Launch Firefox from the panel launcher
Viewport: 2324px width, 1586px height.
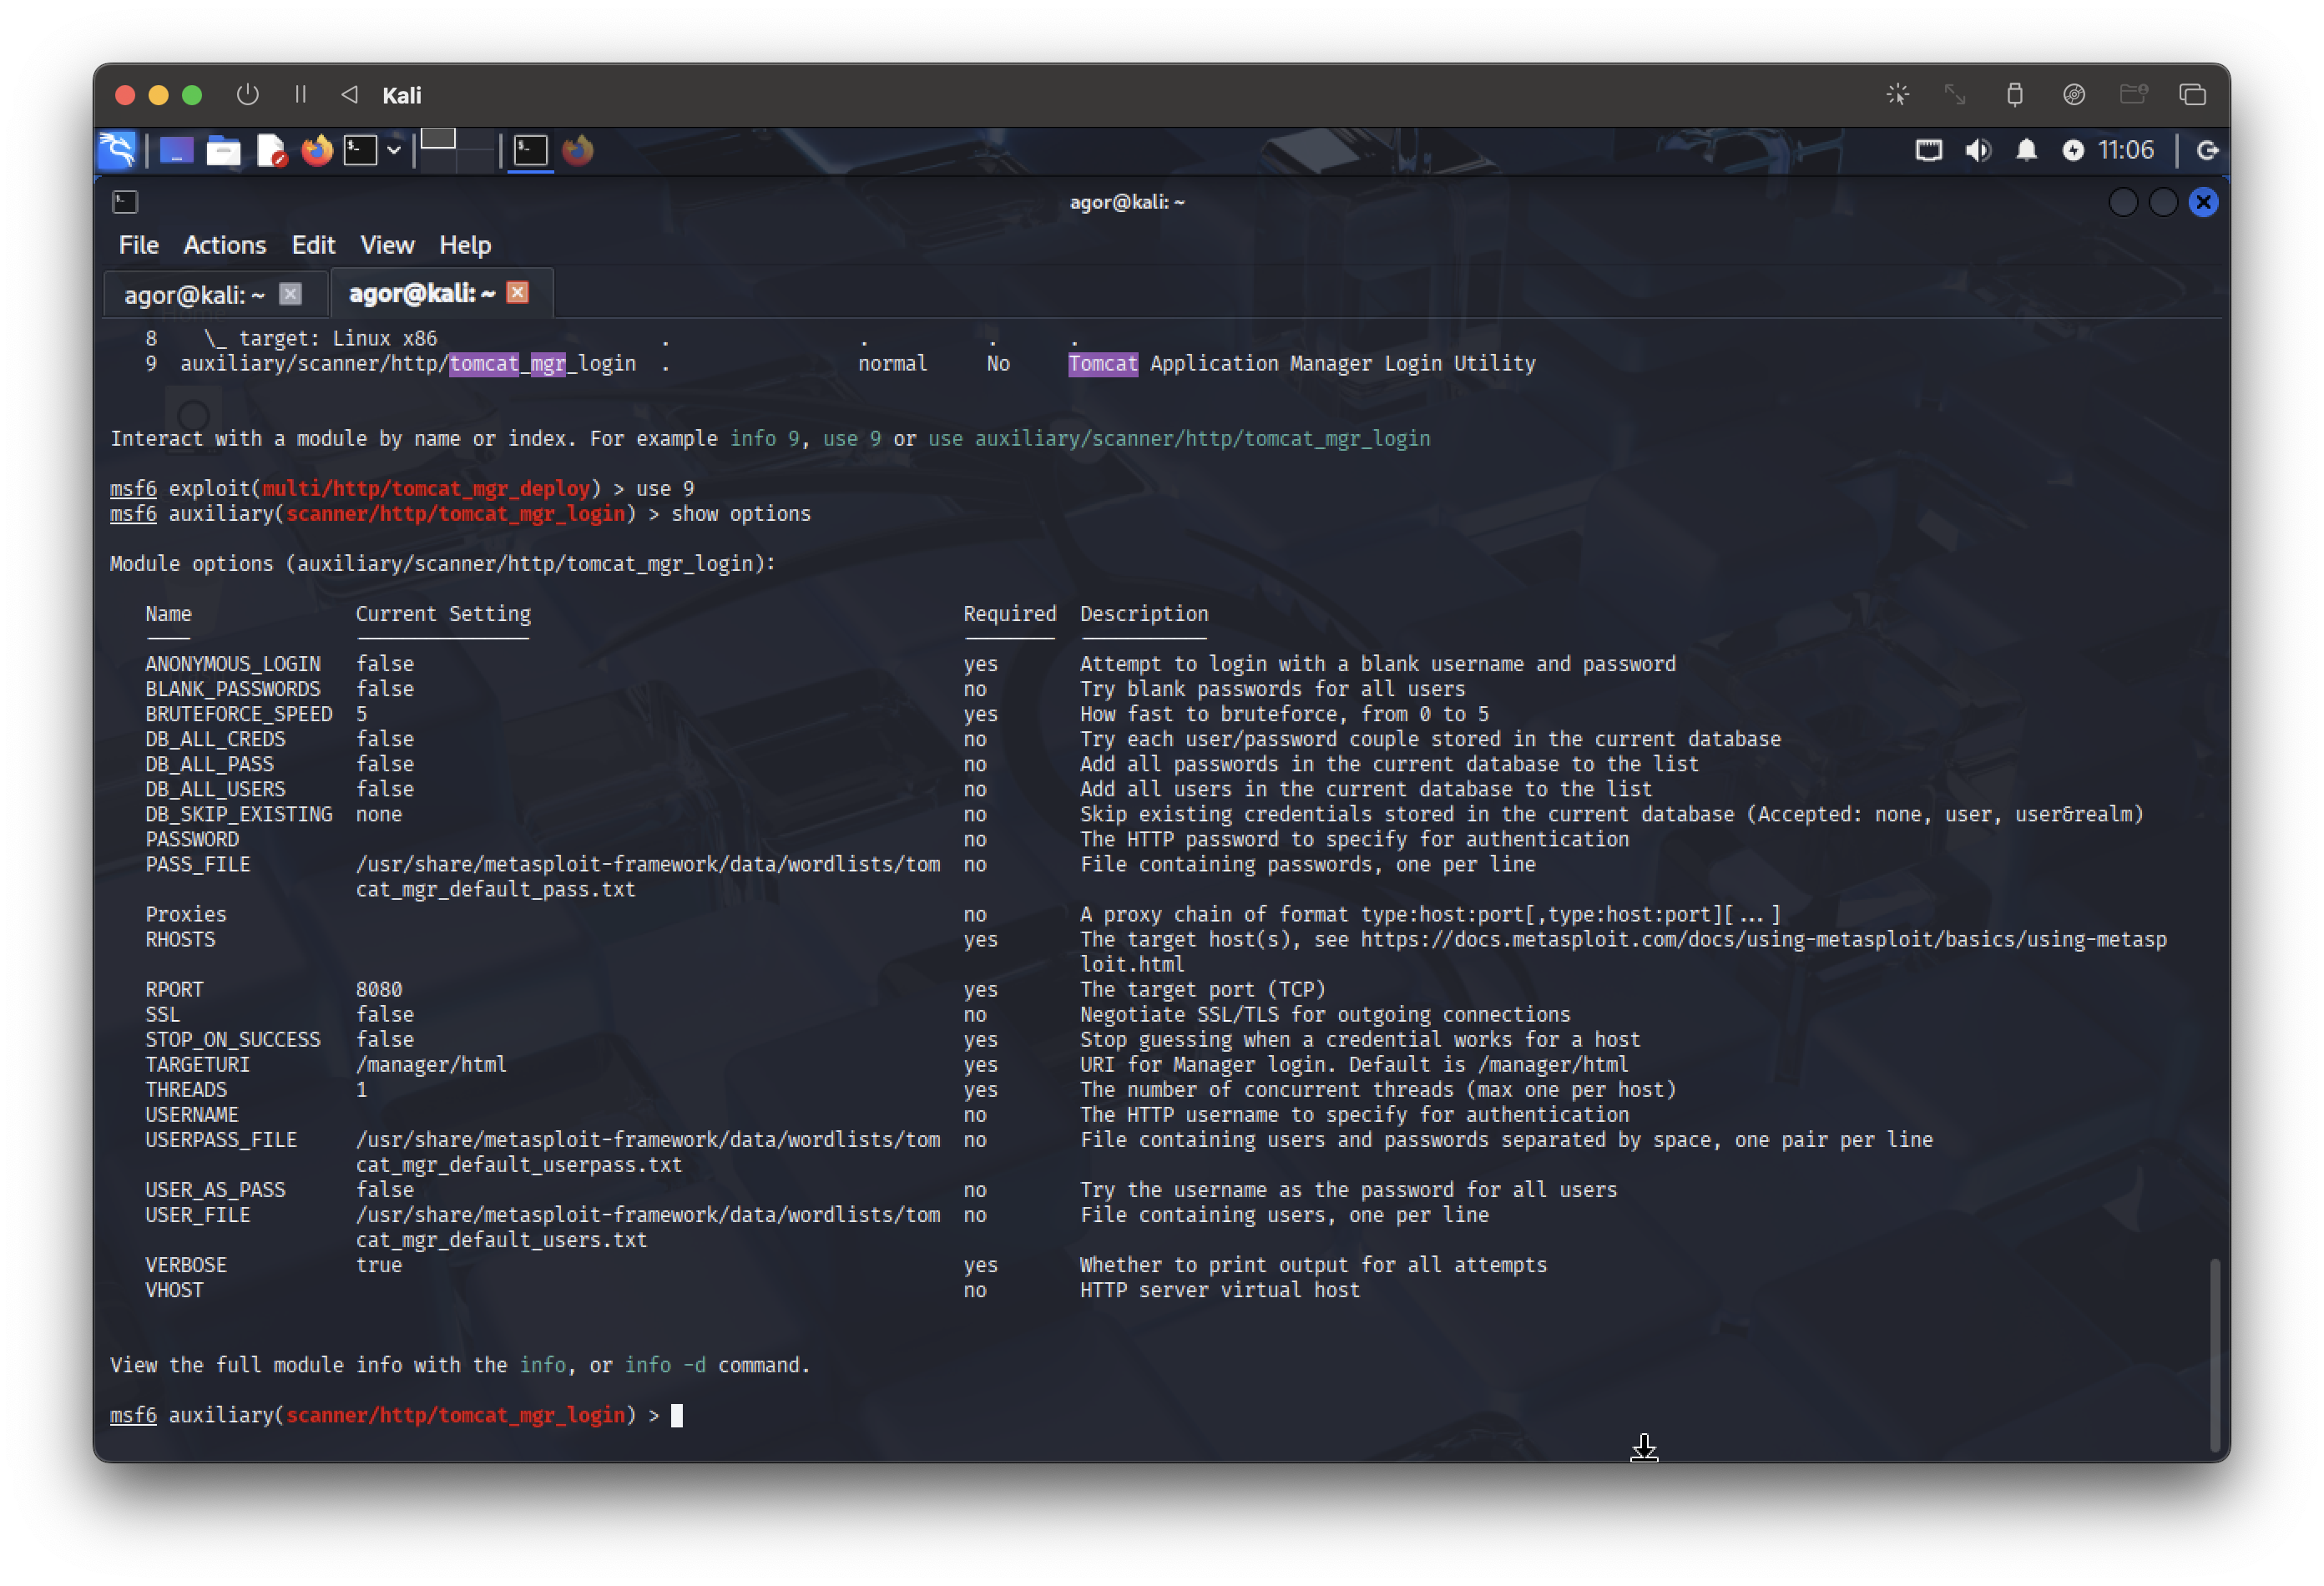point(317,151)
